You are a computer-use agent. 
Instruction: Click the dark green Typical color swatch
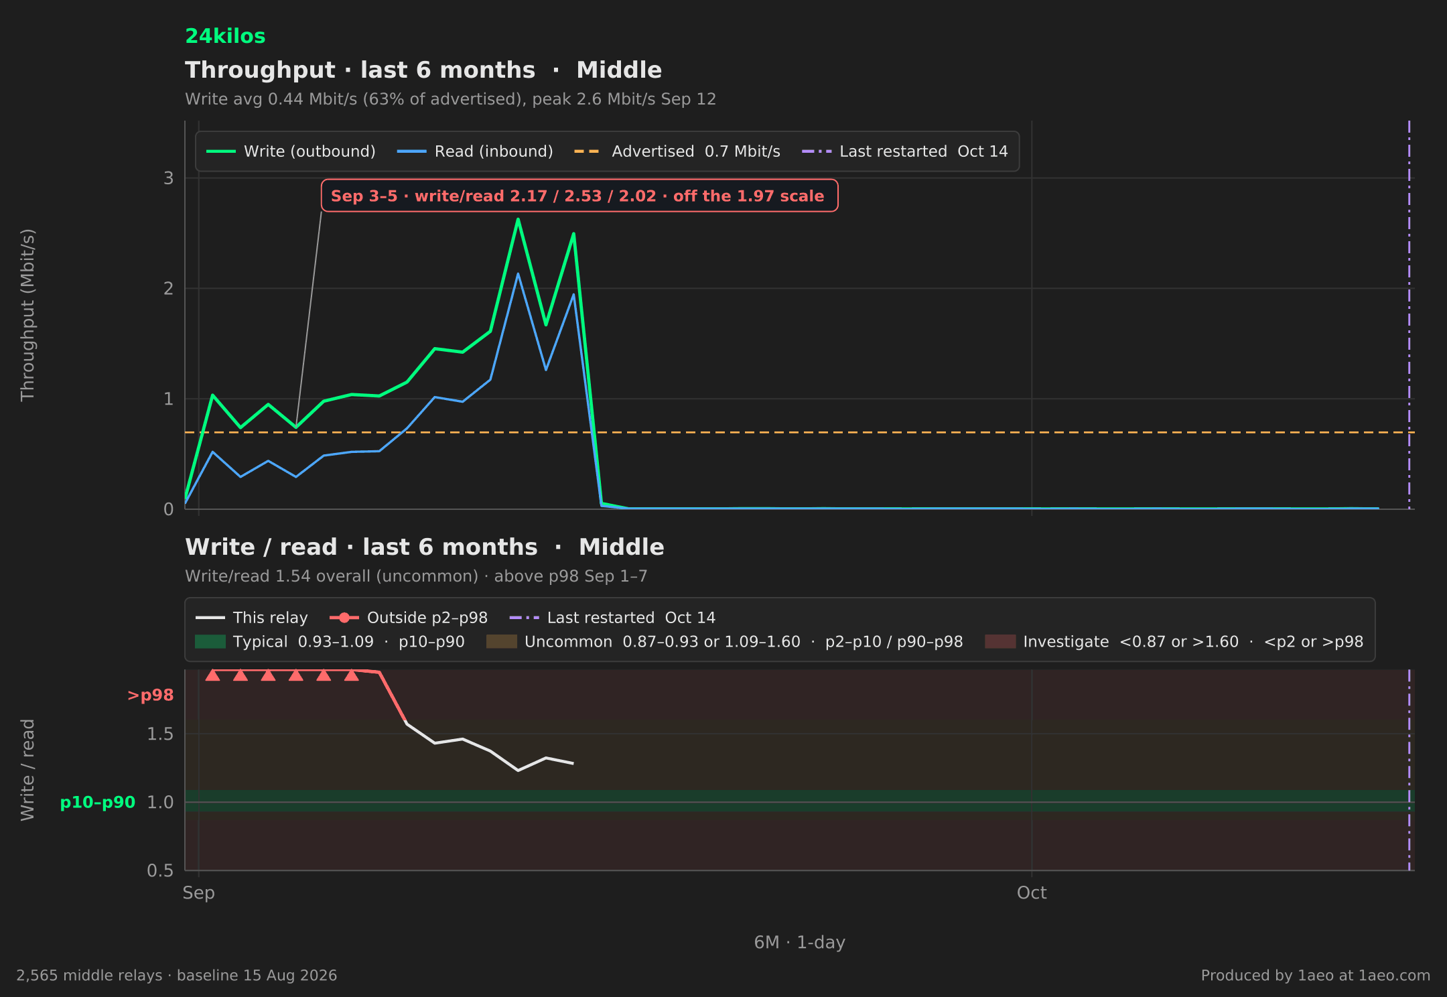pos(210,642)
